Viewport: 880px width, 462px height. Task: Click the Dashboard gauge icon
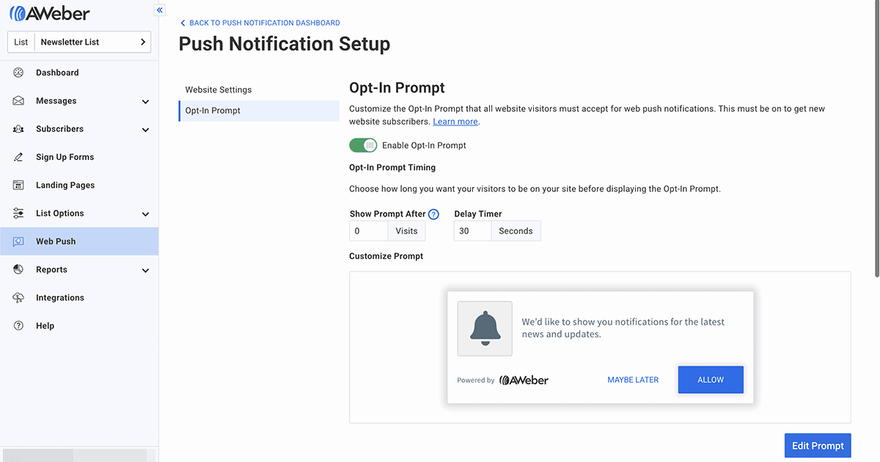pos(18,73)
